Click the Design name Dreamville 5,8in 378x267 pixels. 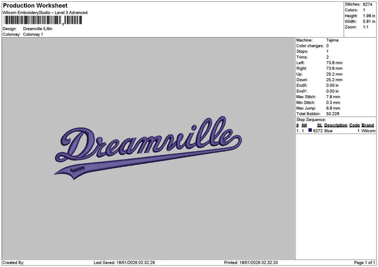coord(38,29)
